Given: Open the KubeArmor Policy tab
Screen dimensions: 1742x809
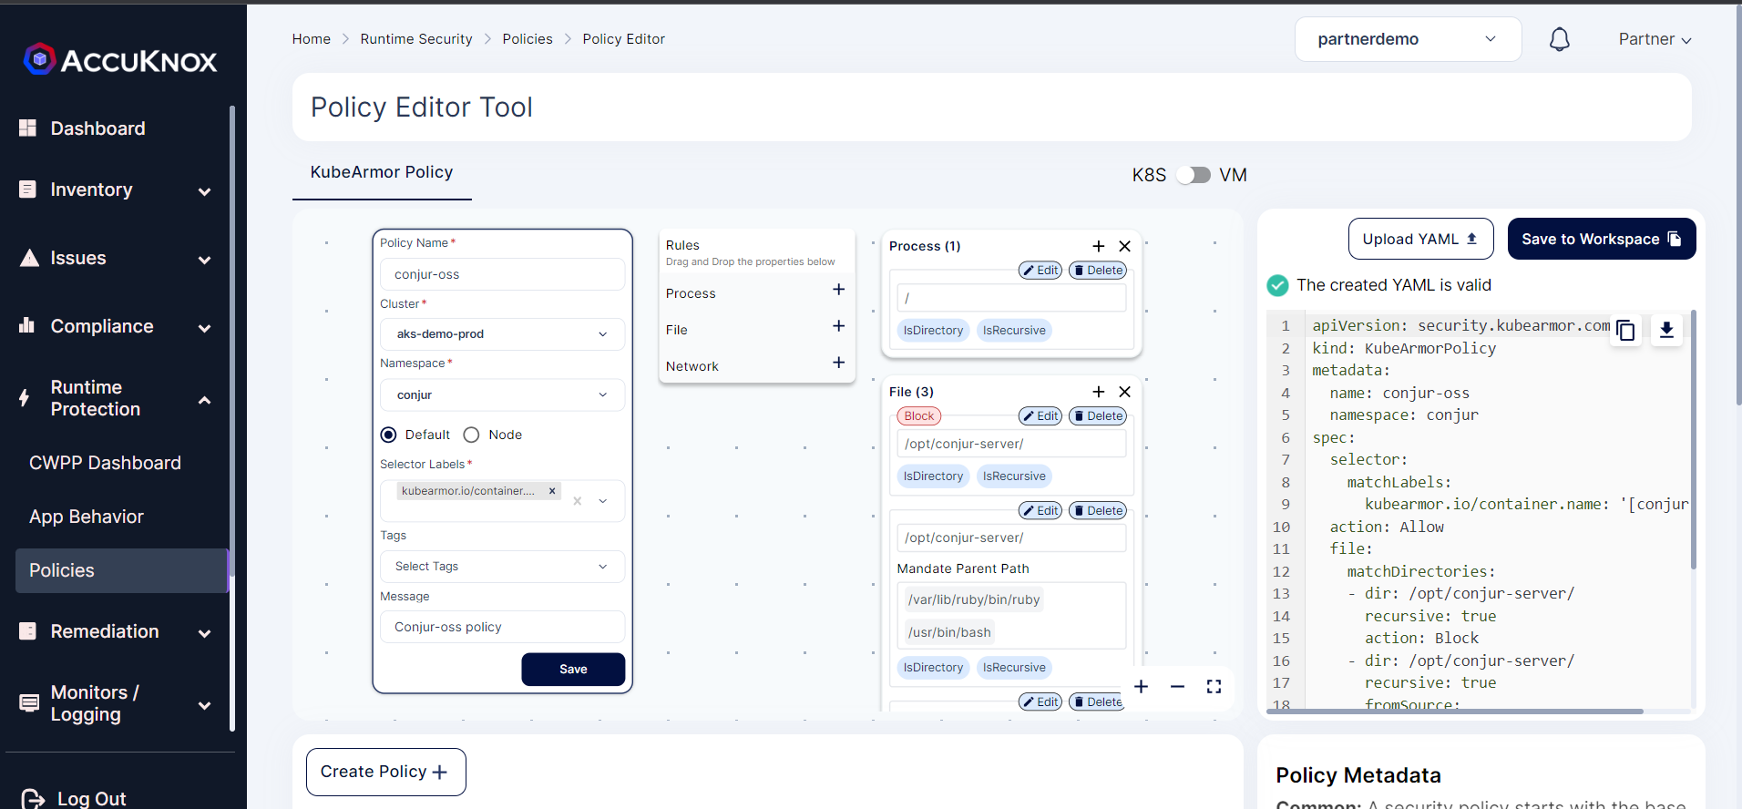Looking at the screenshot, I should point(382,172).
